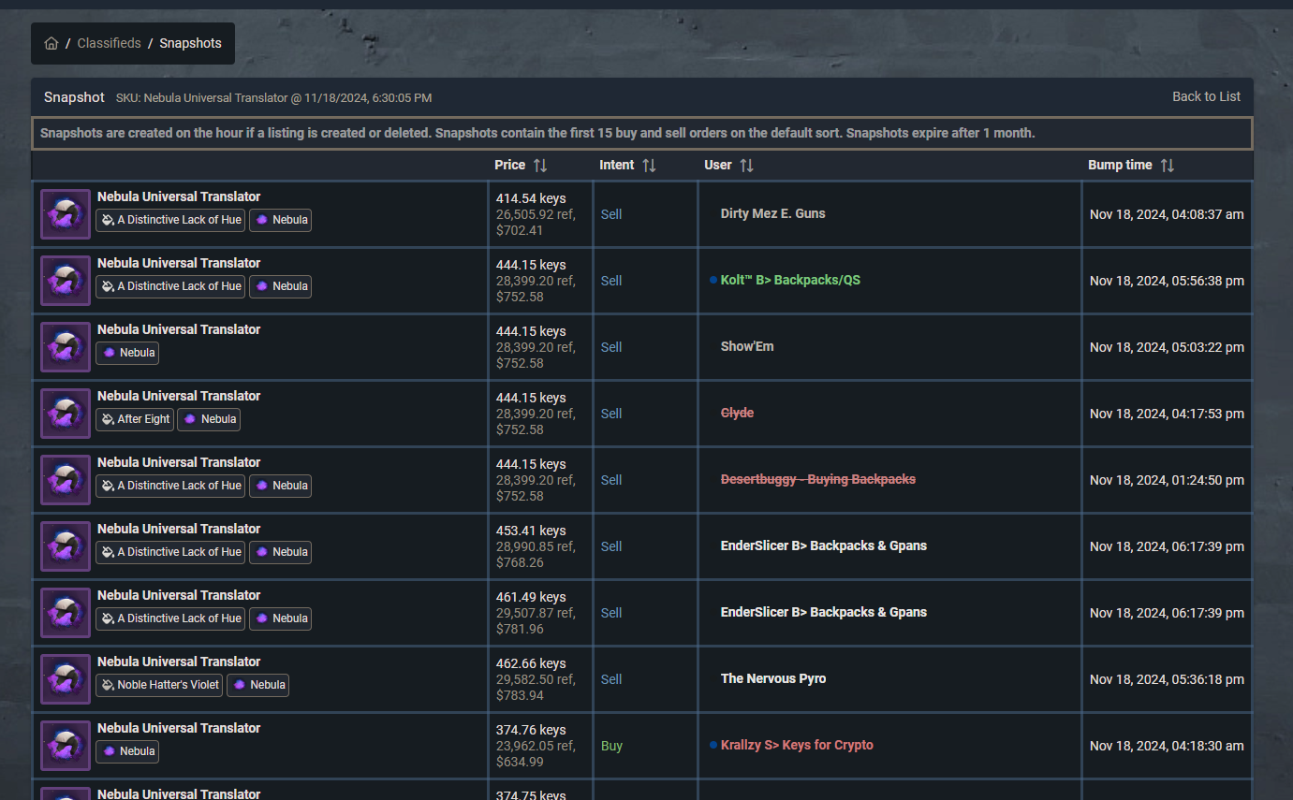Click the 23,962.05 ref value
The height and width of the screenshot is (800, 1293).
click(536, 746)
